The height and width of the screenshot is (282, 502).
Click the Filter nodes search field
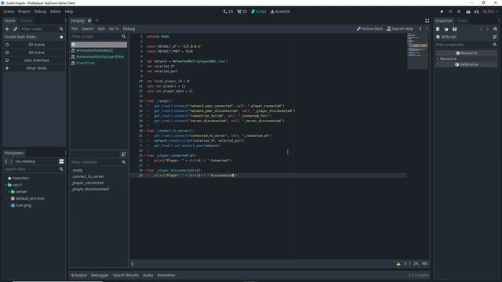tap(42, 29)
